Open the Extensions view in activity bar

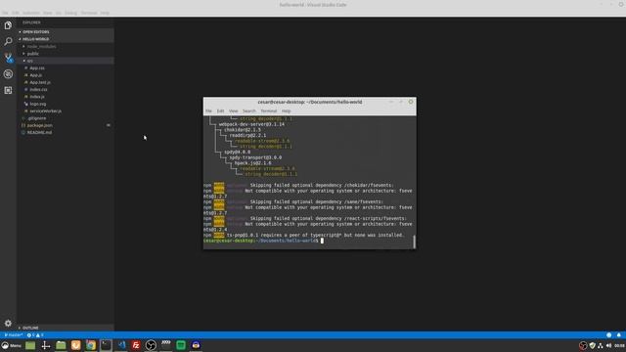[8, 91]
